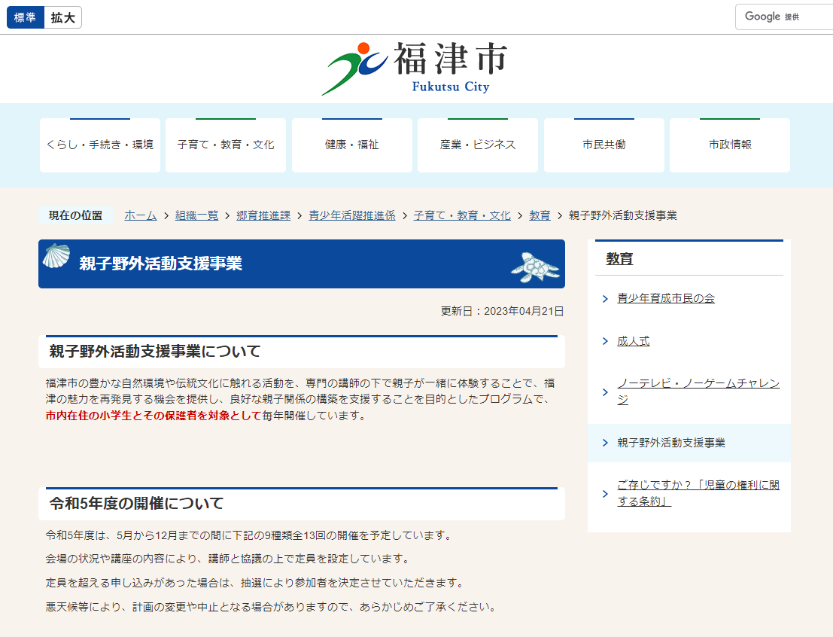Viewport: 833px width, 637px height.
Task: Click chevron beside 青少年育成市民の会
Action: pos(606,299)
